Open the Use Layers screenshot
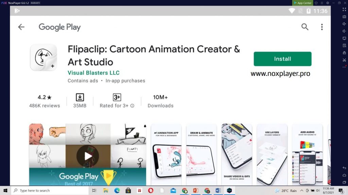The width and height of the screenshot is (348, 195). click(x=272, y=154)
